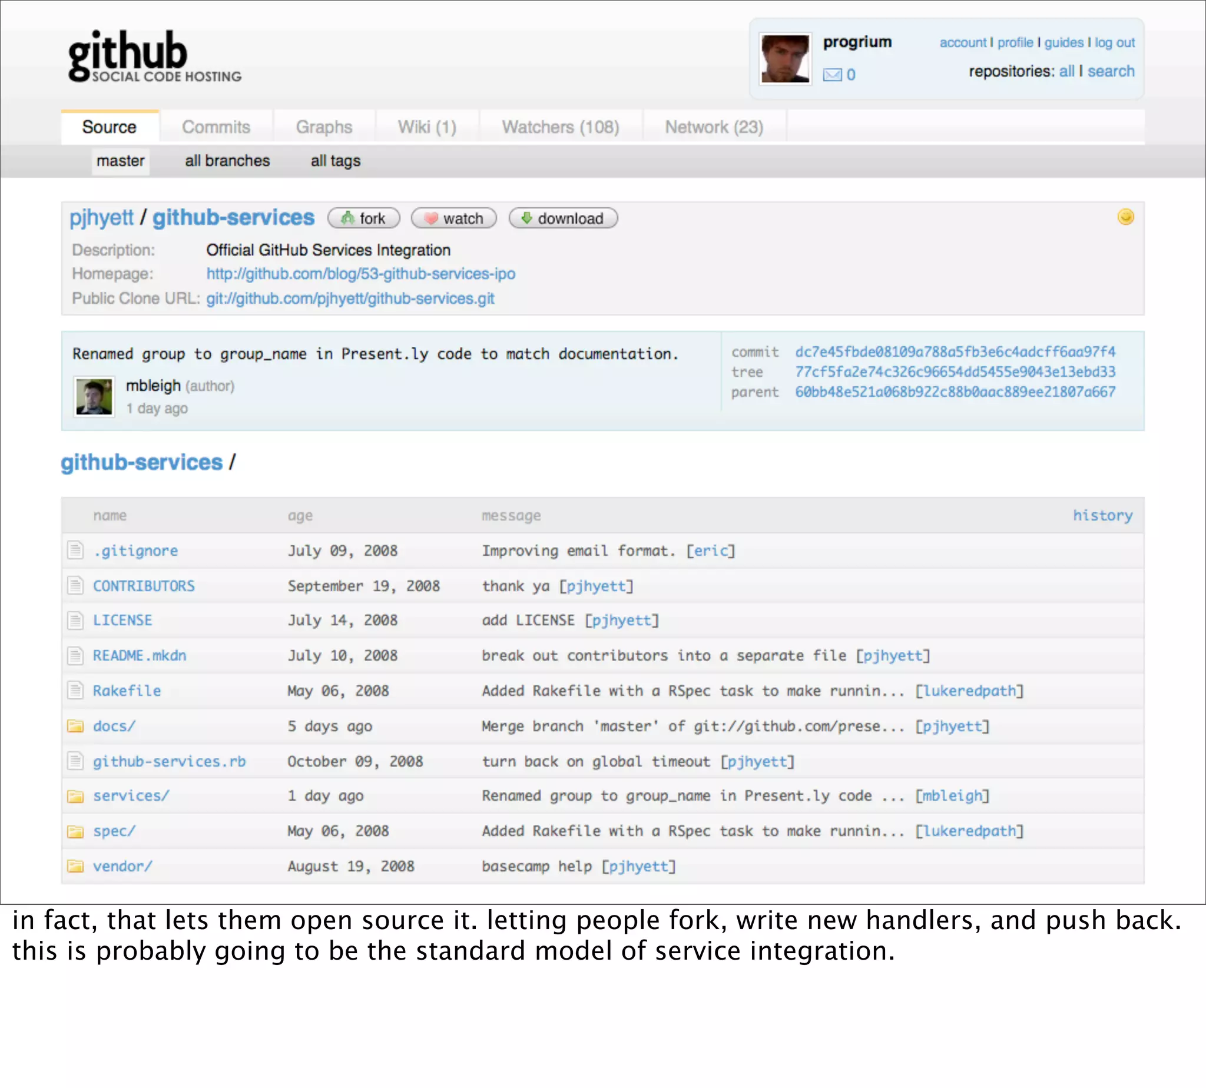Open the github-services breadcrumb link
This screenshot has width=1206, height=1088.
point(142,462)
